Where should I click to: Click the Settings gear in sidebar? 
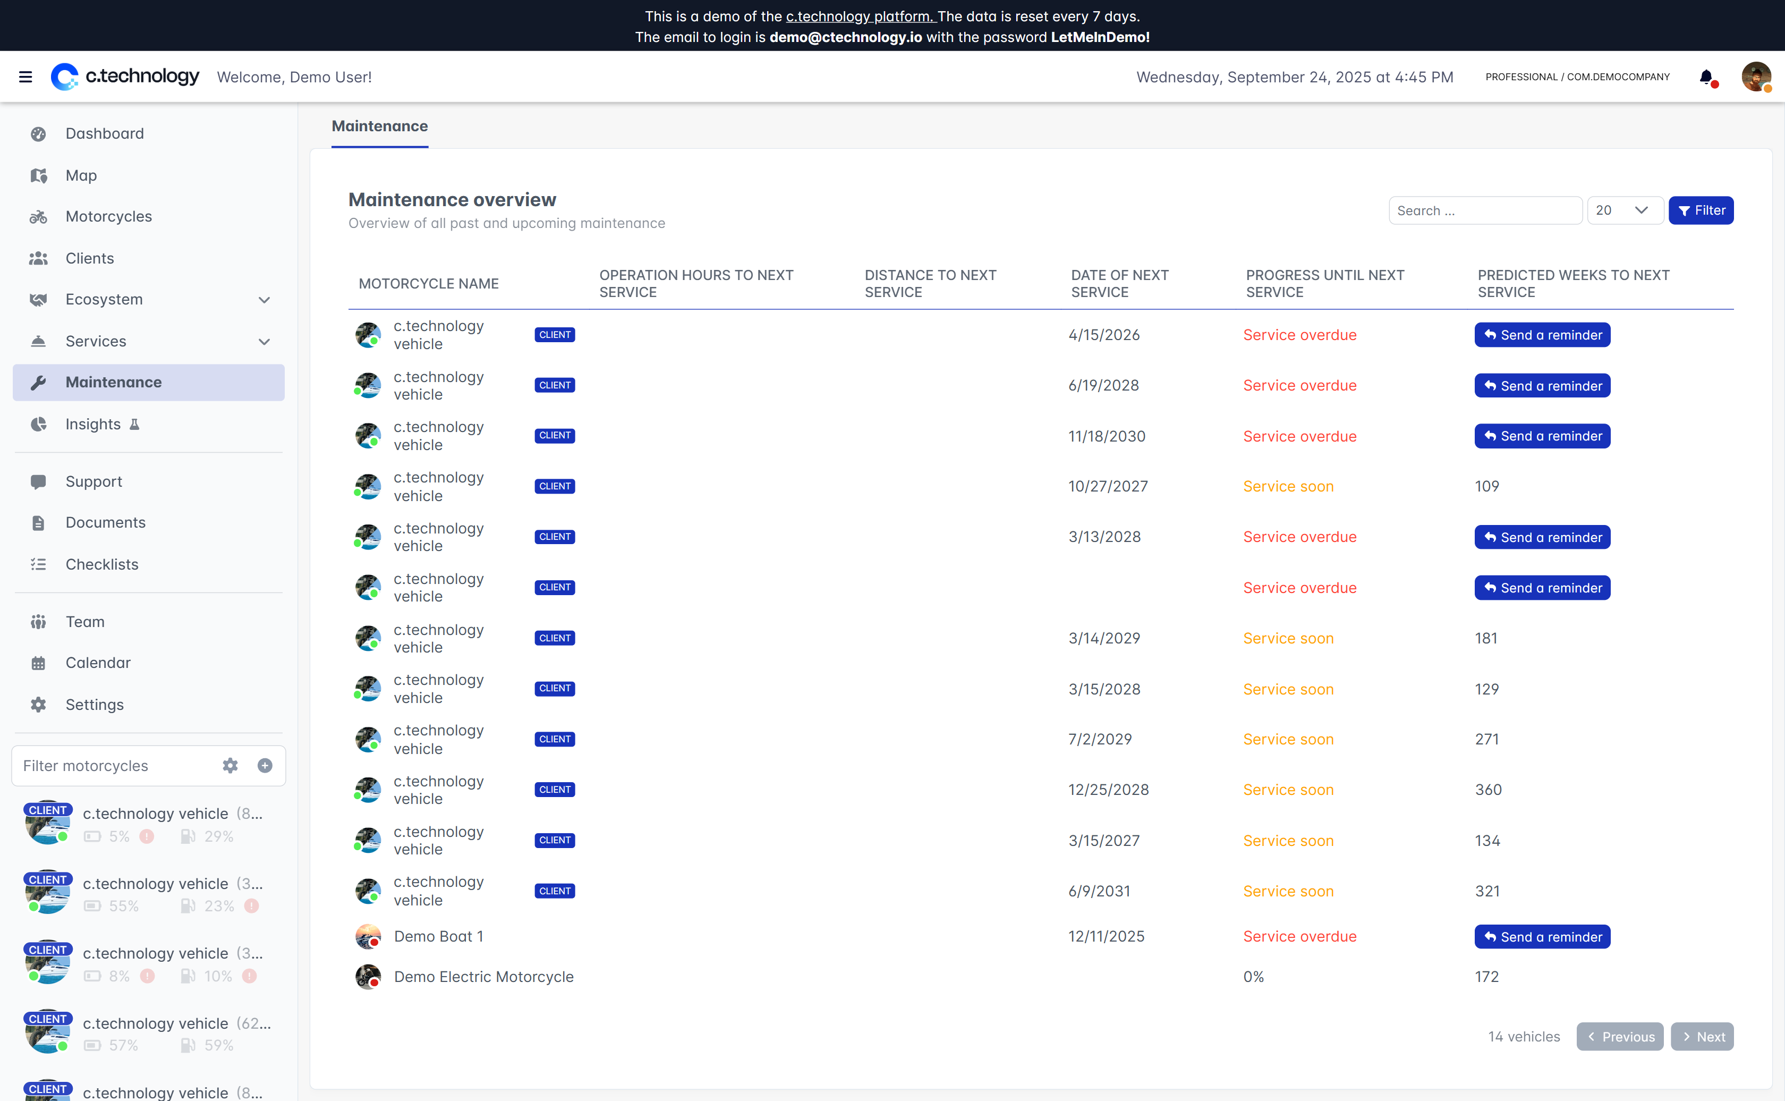(39, 705)
